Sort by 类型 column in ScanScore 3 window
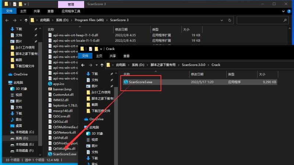Viewport: 294px width, 165px height. [155, 29]
